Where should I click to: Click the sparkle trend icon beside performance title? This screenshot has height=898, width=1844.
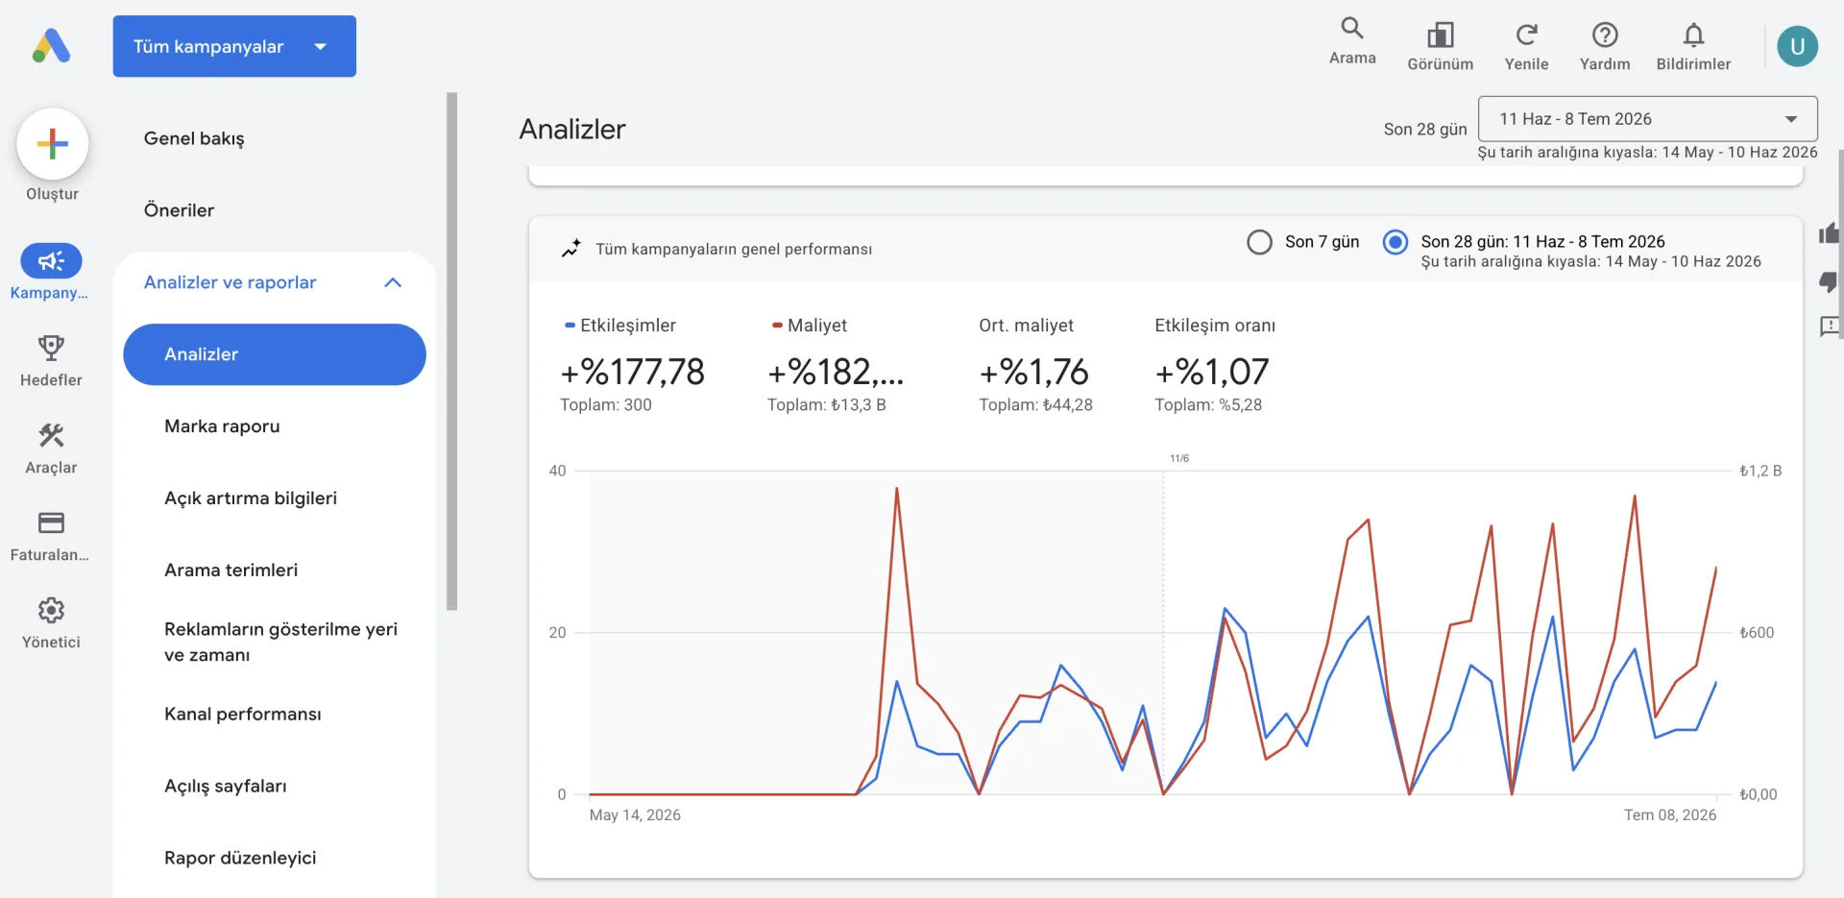571,249
